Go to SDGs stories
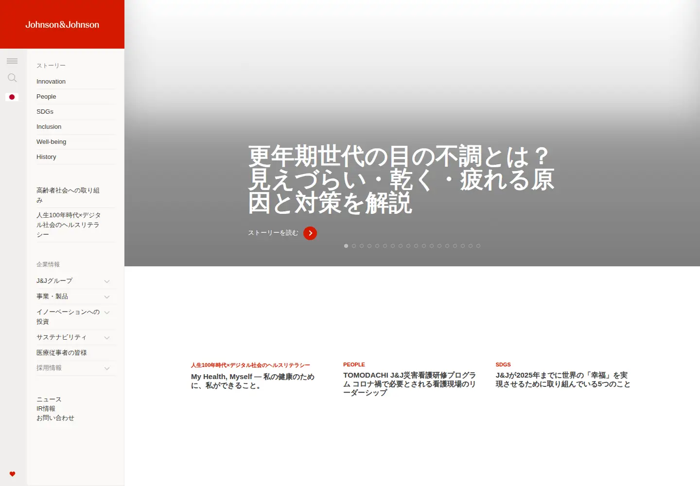This screenshot has width=700, height=486. coord(45,112)
